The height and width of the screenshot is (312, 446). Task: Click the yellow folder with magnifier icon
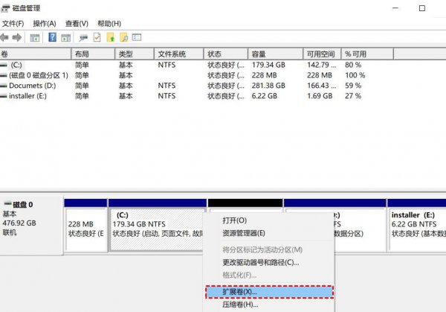click(123, 37)
